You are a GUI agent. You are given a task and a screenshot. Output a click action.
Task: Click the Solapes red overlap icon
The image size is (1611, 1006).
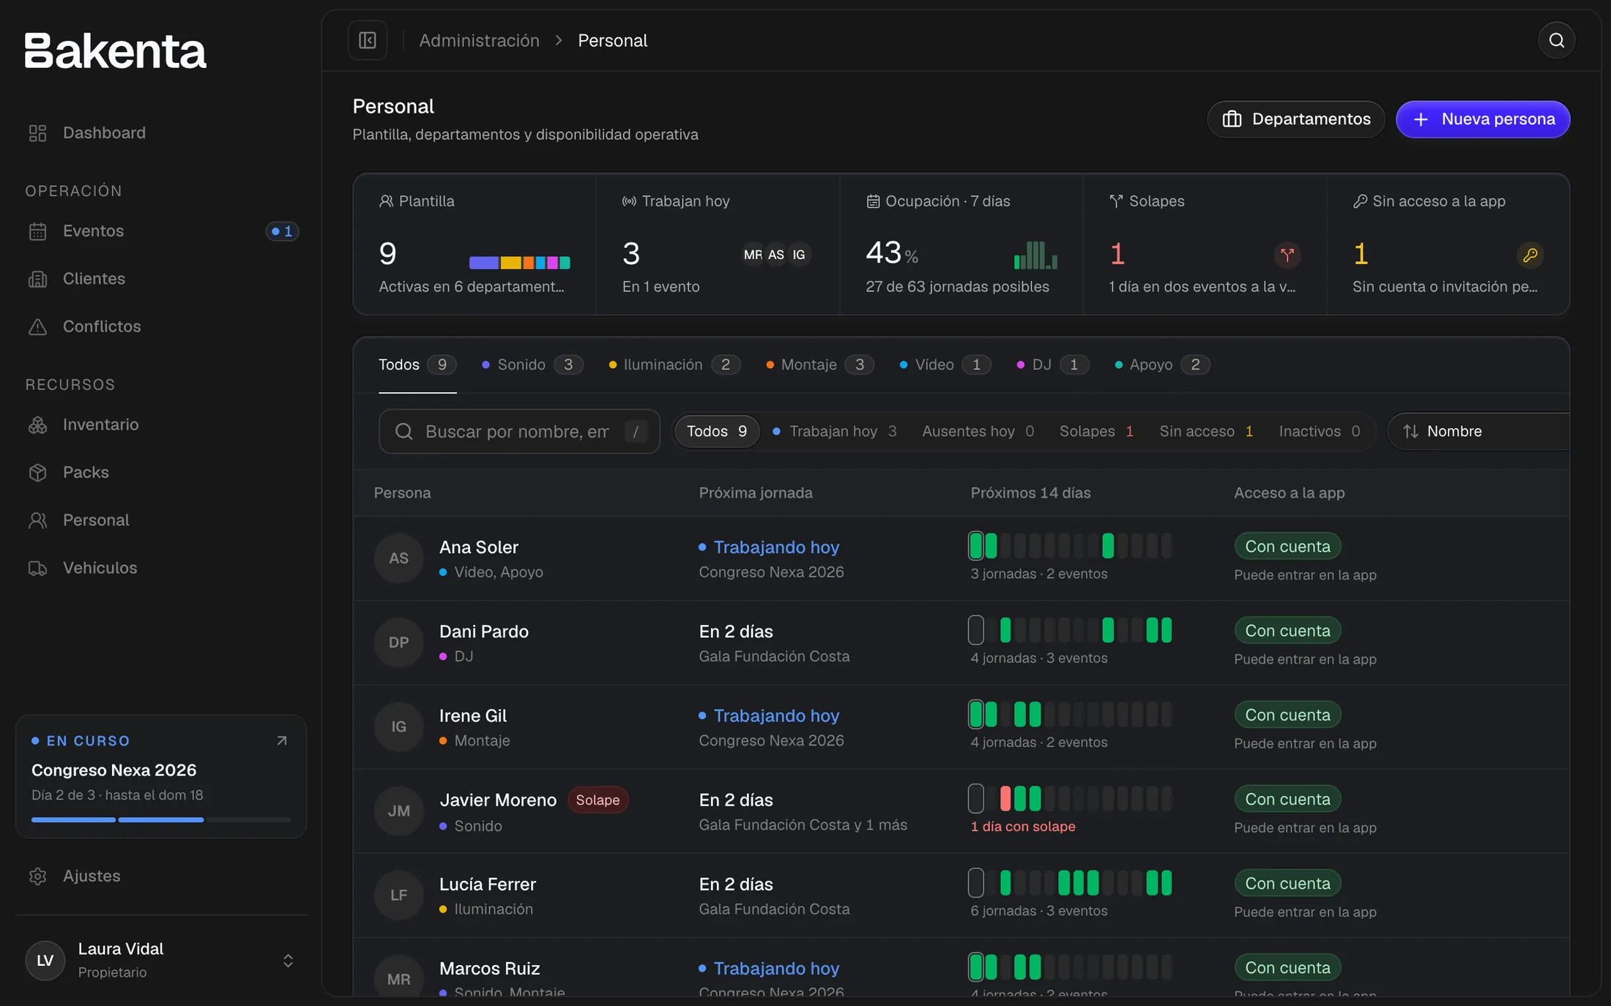pyautogui.click(x=1287, y=255)
